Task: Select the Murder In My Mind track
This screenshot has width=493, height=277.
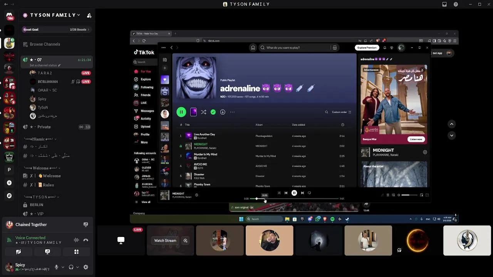Action: pos(264,156)
